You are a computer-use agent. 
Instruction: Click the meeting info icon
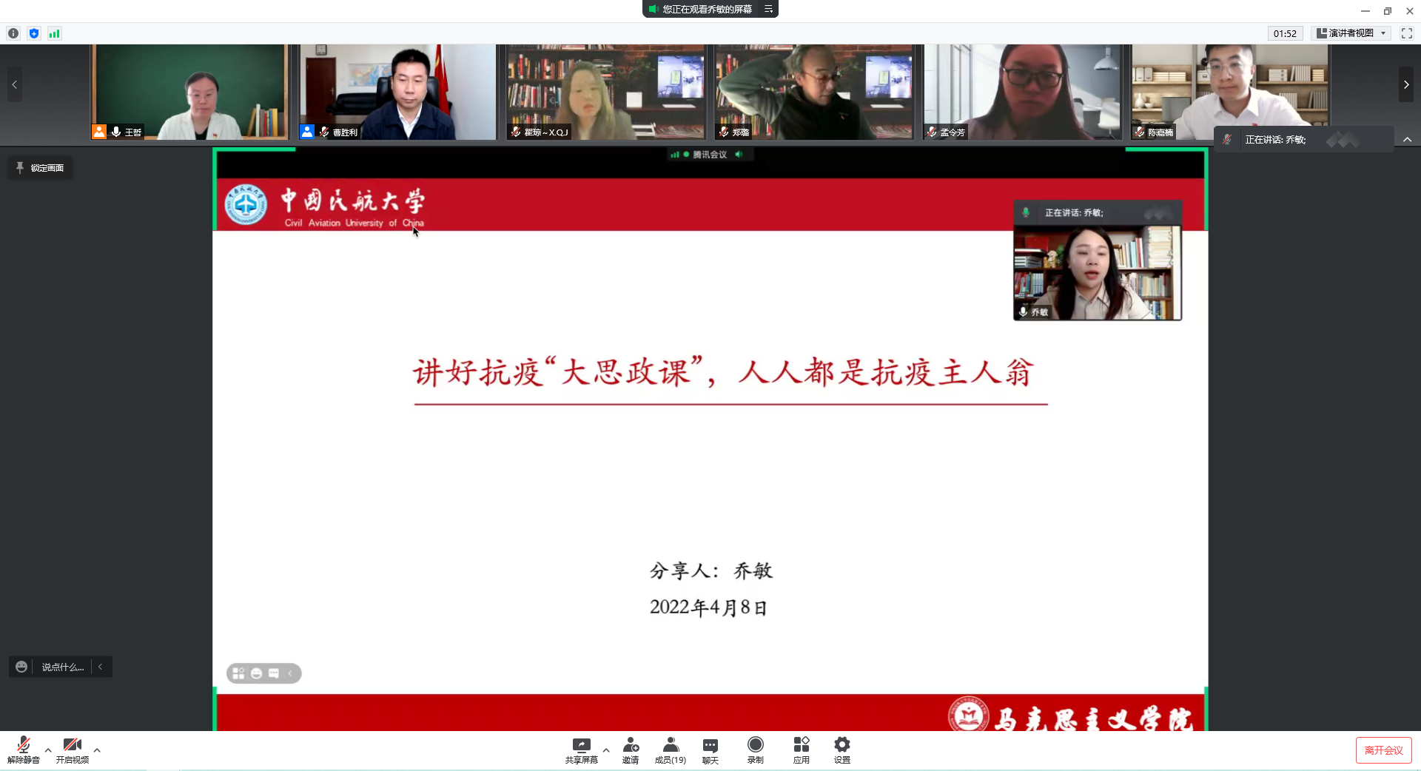click(13, 33)
